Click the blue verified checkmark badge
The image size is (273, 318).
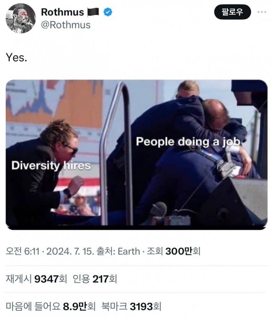108,12
